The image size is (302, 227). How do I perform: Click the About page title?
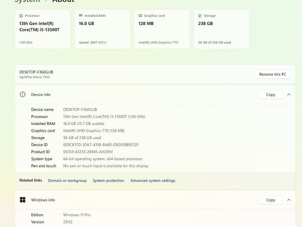[x=63, y=1]
